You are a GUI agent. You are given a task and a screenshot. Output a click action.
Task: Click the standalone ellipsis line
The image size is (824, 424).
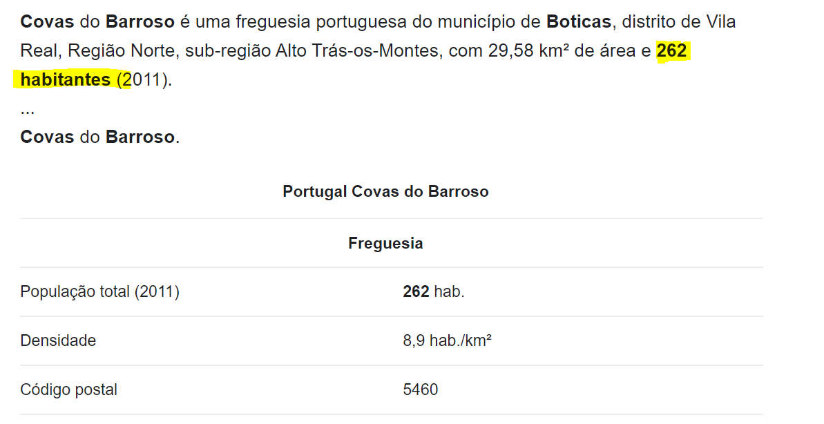[x=28, y=109]
